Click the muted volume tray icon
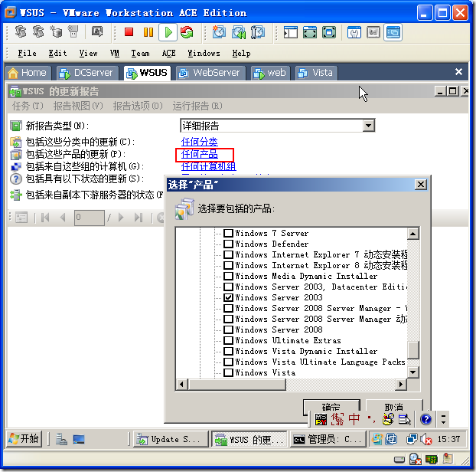The width and height of the screenshot is (476, 472). click(426, 439)
